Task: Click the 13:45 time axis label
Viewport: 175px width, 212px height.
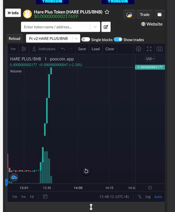Action: [x=47, y=188]
